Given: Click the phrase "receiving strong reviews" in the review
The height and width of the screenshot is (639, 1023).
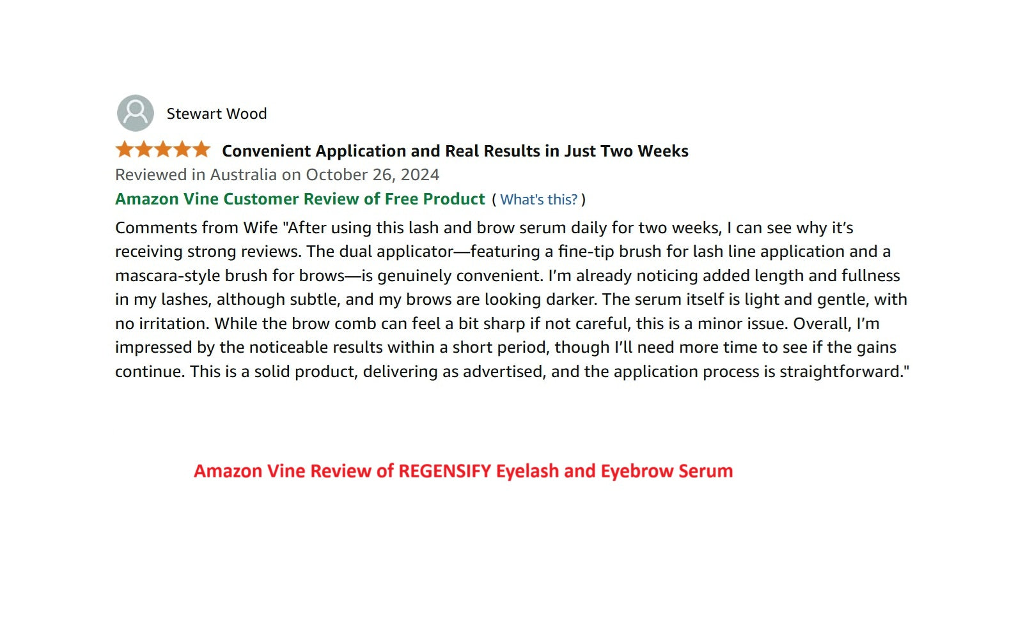Looking at the screenshot, I should click(x=207, y=251).
